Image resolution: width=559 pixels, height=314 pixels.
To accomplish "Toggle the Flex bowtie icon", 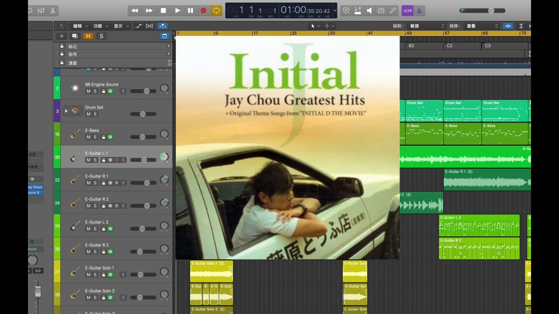I will coord(149,26).
